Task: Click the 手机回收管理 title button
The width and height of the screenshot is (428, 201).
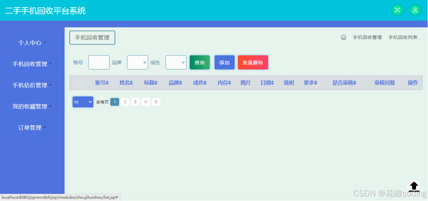Action: click(x=92, y=37)
